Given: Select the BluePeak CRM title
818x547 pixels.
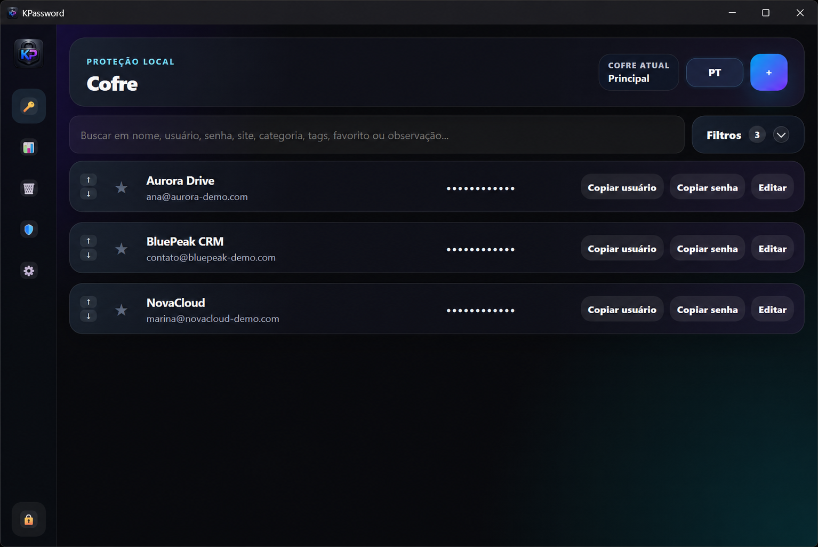Looking at the screenshot, I should point(185,242).
